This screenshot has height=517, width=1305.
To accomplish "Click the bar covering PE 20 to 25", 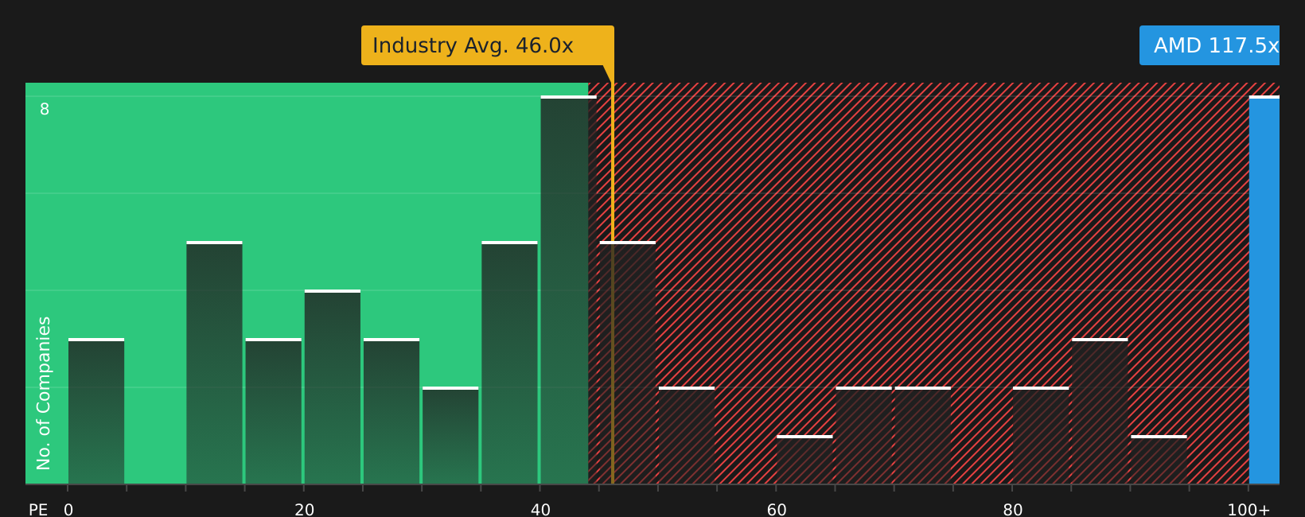I will click(333, 387).
